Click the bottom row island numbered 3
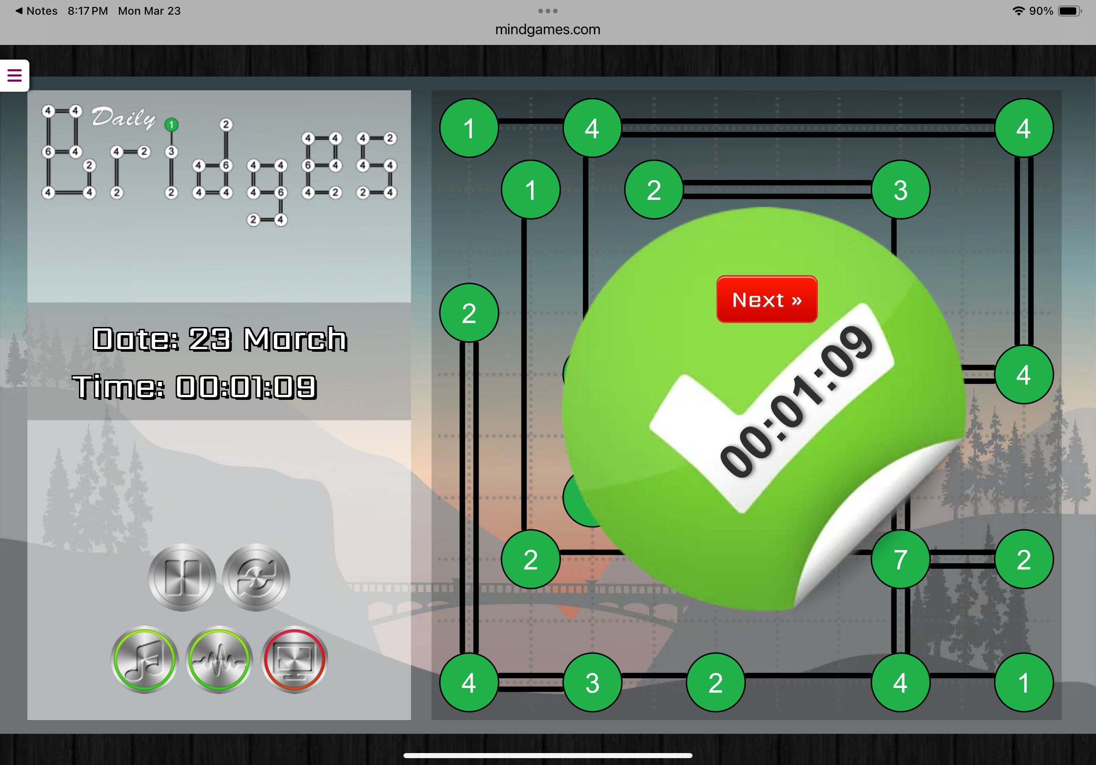This screenshot has height=765, width=1096. pyautogui.click(x=593, y=682)
